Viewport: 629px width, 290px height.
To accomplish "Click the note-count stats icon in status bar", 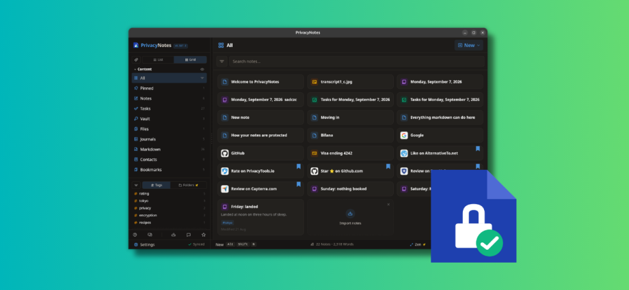I will pyautogui.click(x=312, y=244).
